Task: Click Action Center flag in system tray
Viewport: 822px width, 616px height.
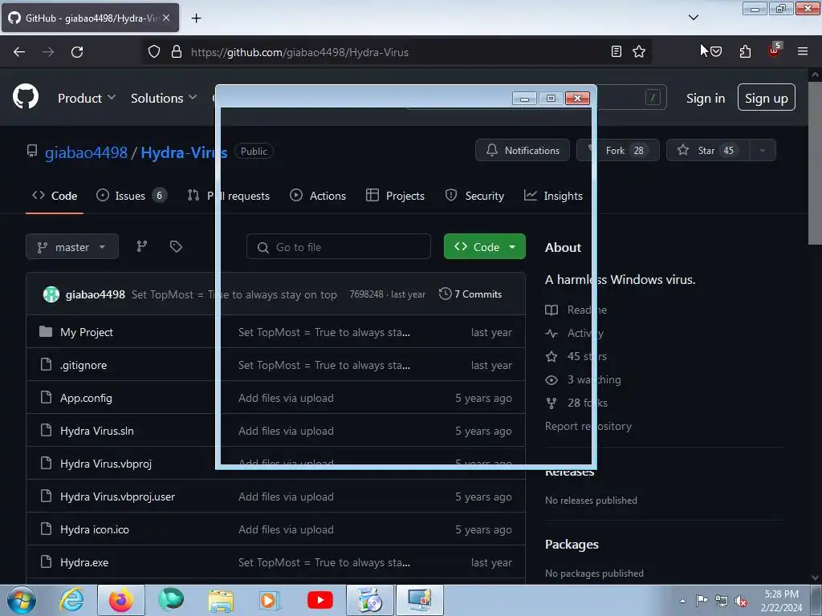Action: coord(702,601)
